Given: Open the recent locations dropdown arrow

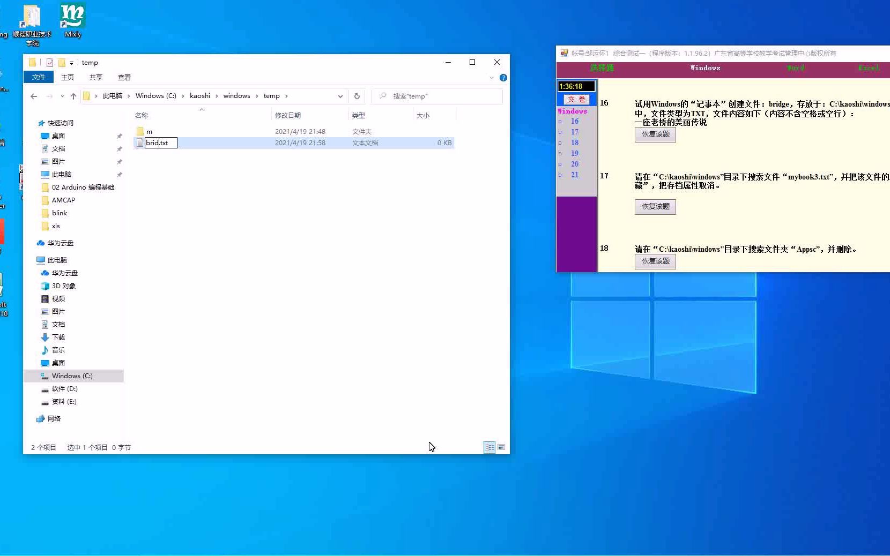Looking at the screenshot, I should coord(62,96).
